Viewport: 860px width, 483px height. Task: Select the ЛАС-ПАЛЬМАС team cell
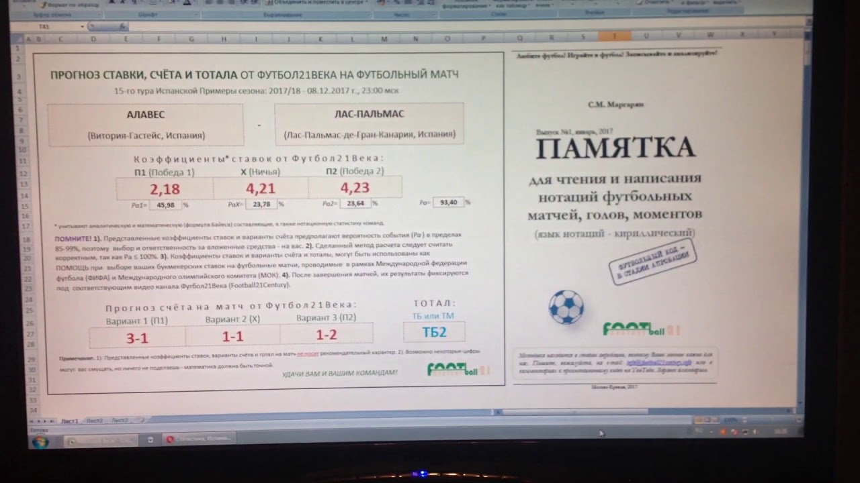(369, 123)
